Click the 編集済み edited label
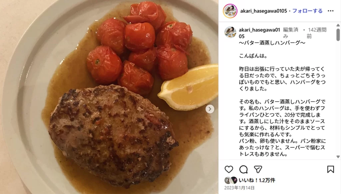The height and width of the screenshot is (194, 341). tap(290, 33)
